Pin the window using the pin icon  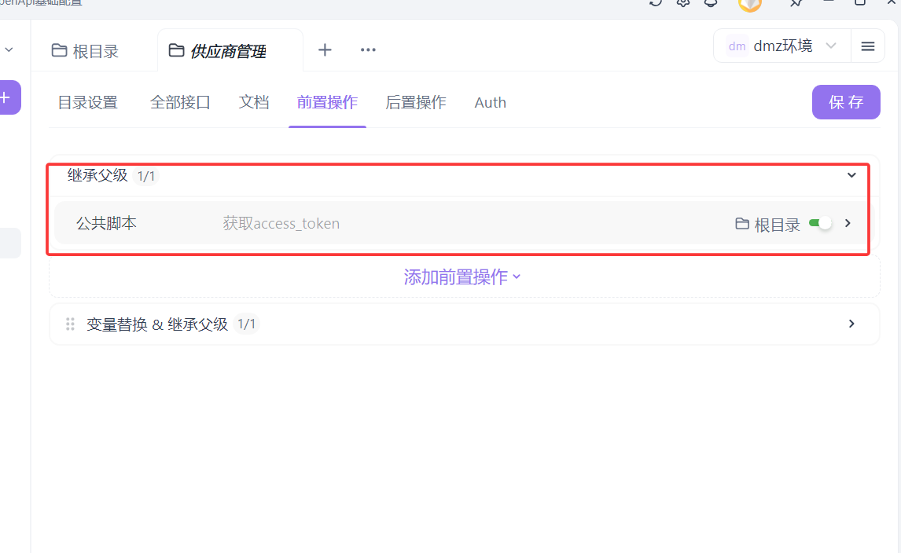795,5
